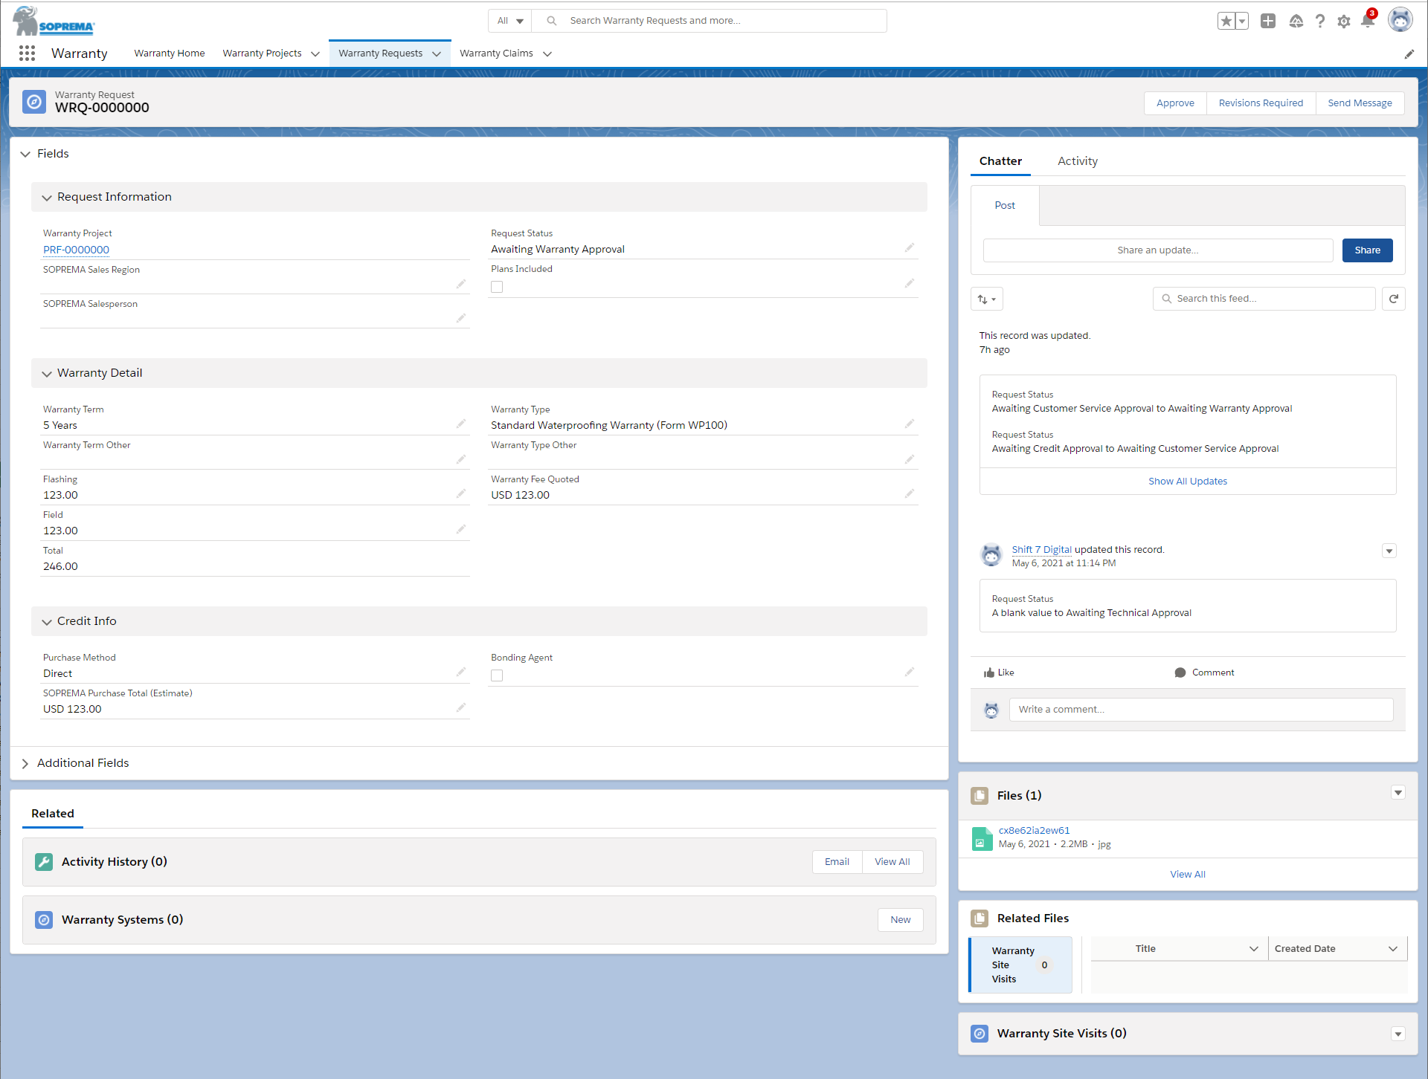Edit the Warranty Type field pencil
This screenshot has height=1079, width=1428.
pos(909,424)
